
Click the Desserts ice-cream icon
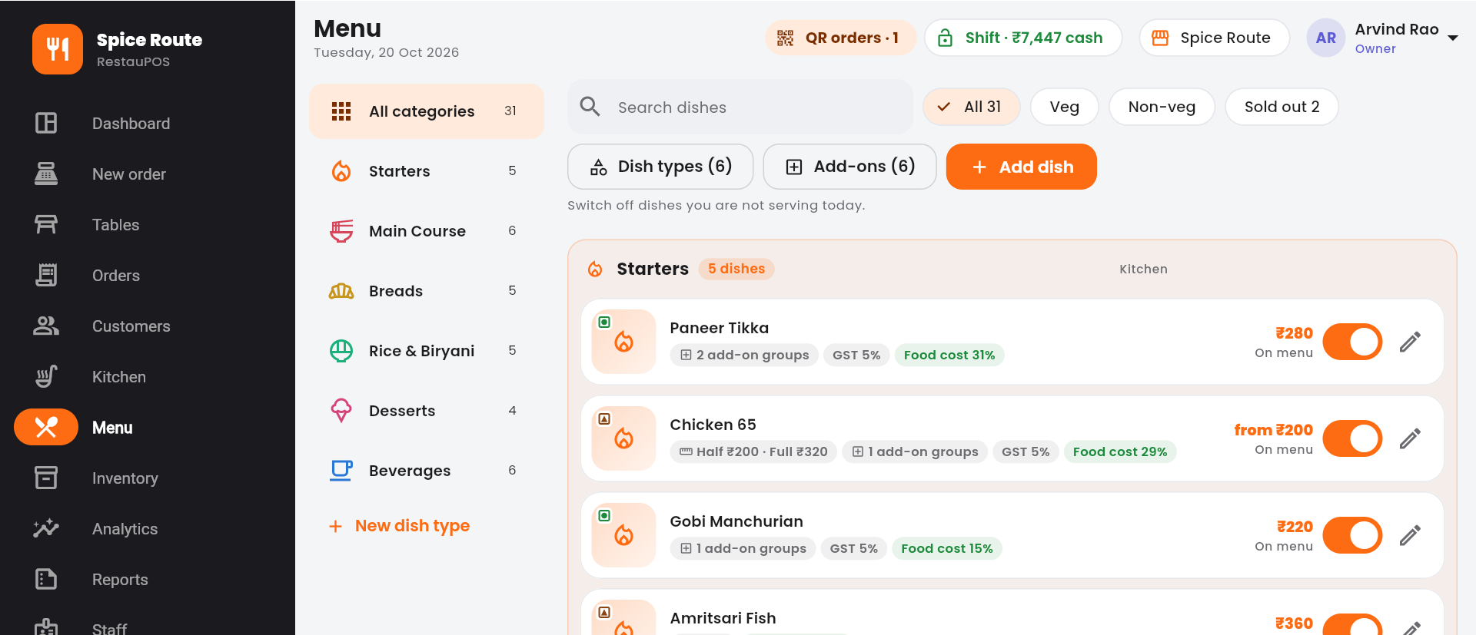(x=341, y=411)
